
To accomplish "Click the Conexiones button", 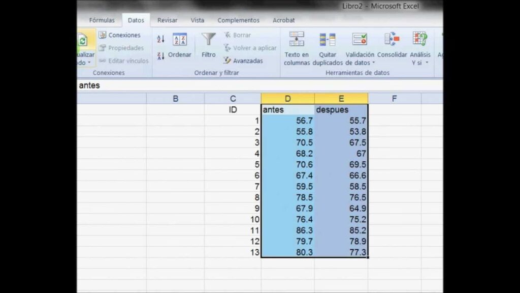I will pyautogui.click(x=120, y=35).
